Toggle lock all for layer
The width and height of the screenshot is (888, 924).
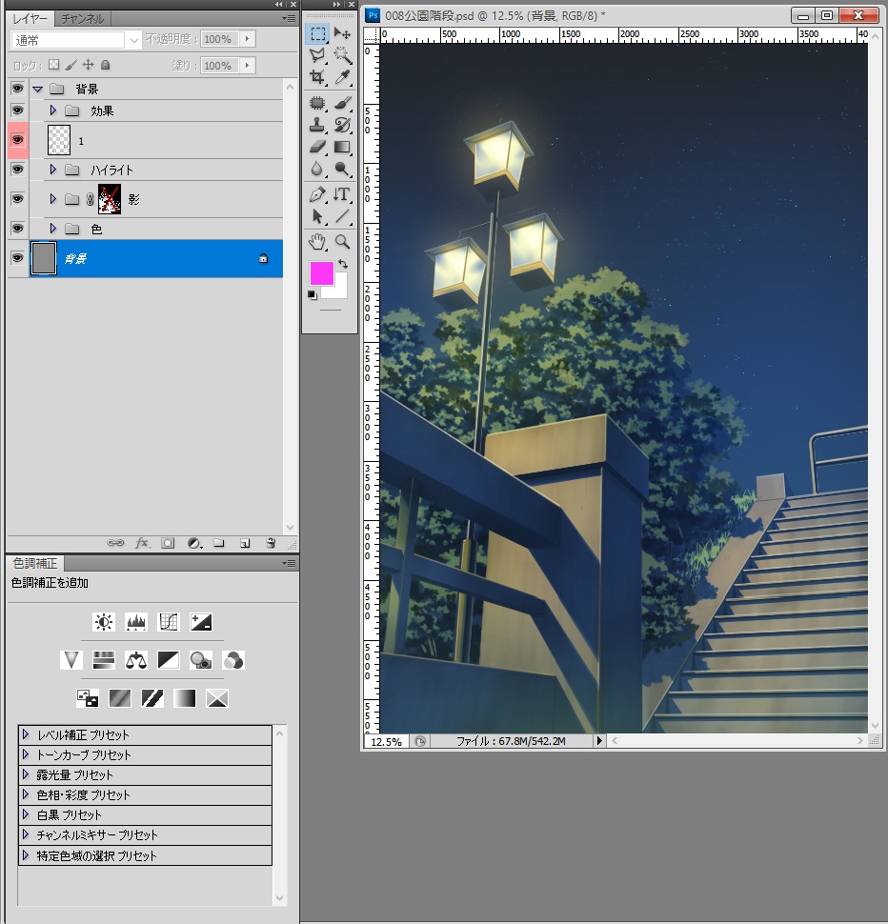(106, 65)
